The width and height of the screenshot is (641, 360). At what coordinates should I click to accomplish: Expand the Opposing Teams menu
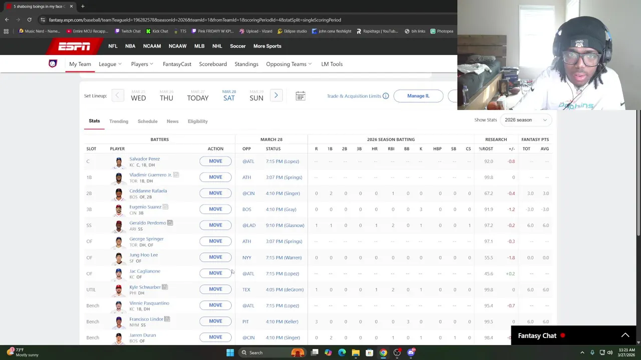(x=289, y=64)
